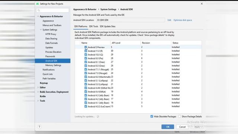Toggle Android 8.1 (Oreo) checkbox
The image size is (238, 134).
pos(86,62)
